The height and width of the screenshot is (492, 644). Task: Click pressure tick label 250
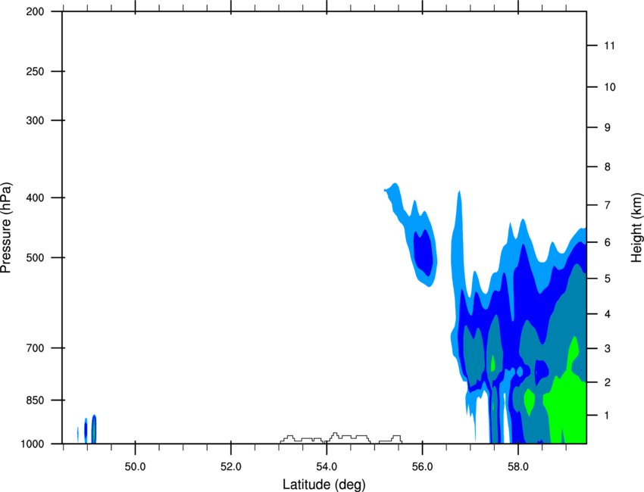click(x=35, y=71)
